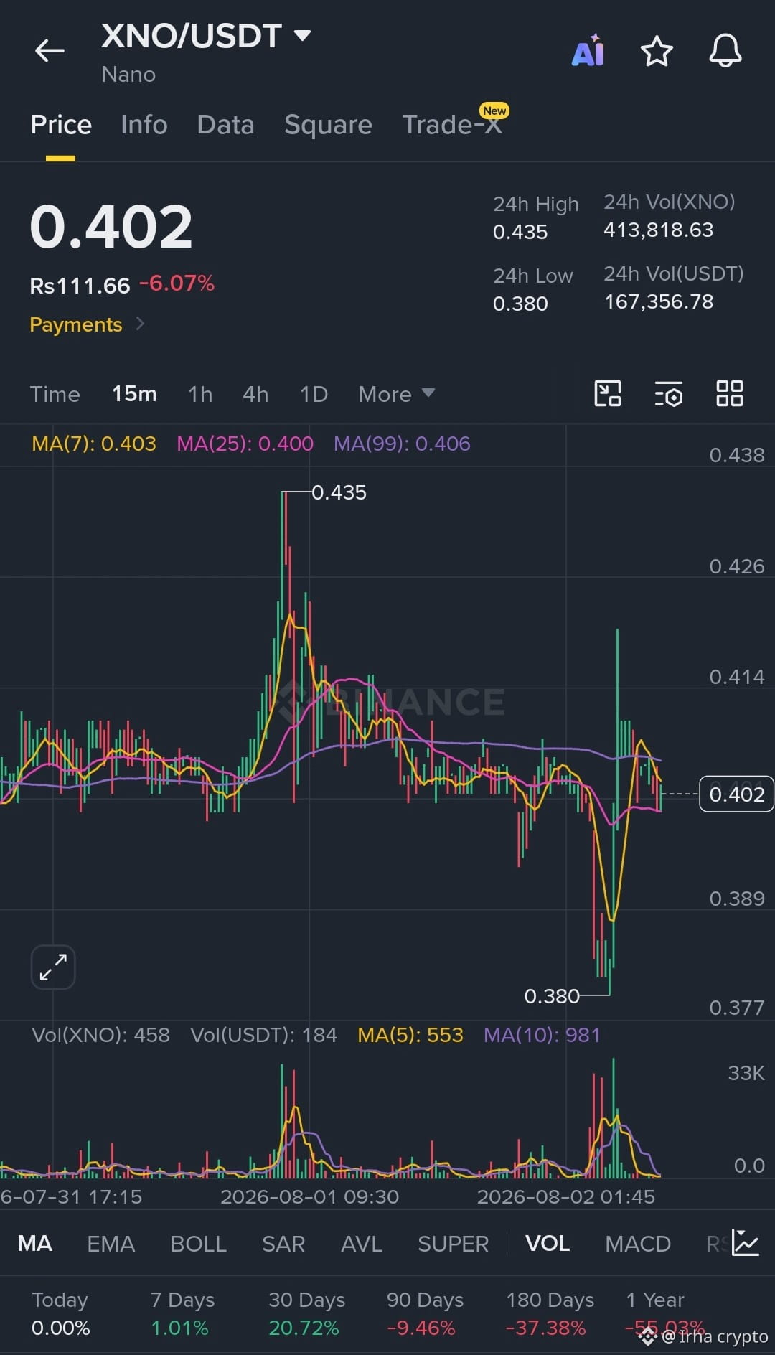This screenshot has width=775, height=1355.
Task: Click the 90 Days -9.46% performance
Action: pyautogui.click(x=425, y=1314)
